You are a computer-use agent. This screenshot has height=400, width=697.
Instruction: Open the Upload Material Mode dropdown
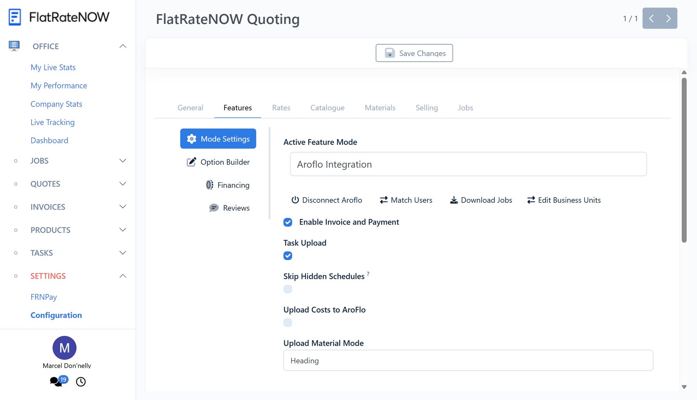[468, 361]
